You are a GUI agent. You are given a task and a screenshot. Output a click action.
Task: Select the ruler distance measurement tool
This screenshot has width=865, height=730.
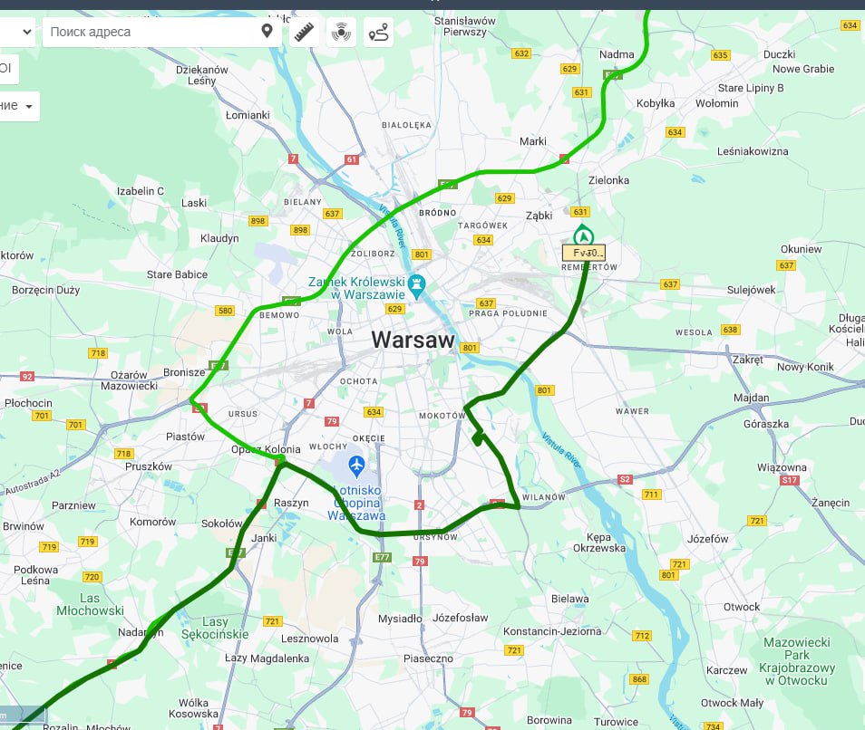(x=306, y=33)
